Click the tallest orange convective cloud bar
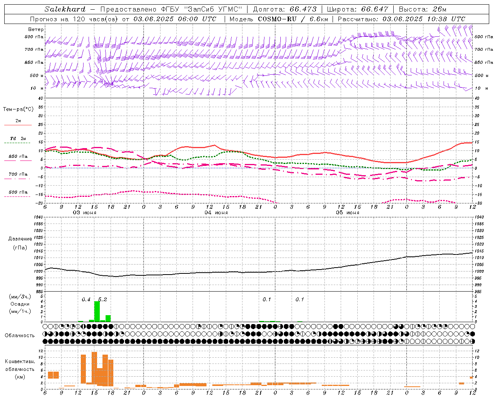Viewport: 495px width, 396px height. (94, 367)
